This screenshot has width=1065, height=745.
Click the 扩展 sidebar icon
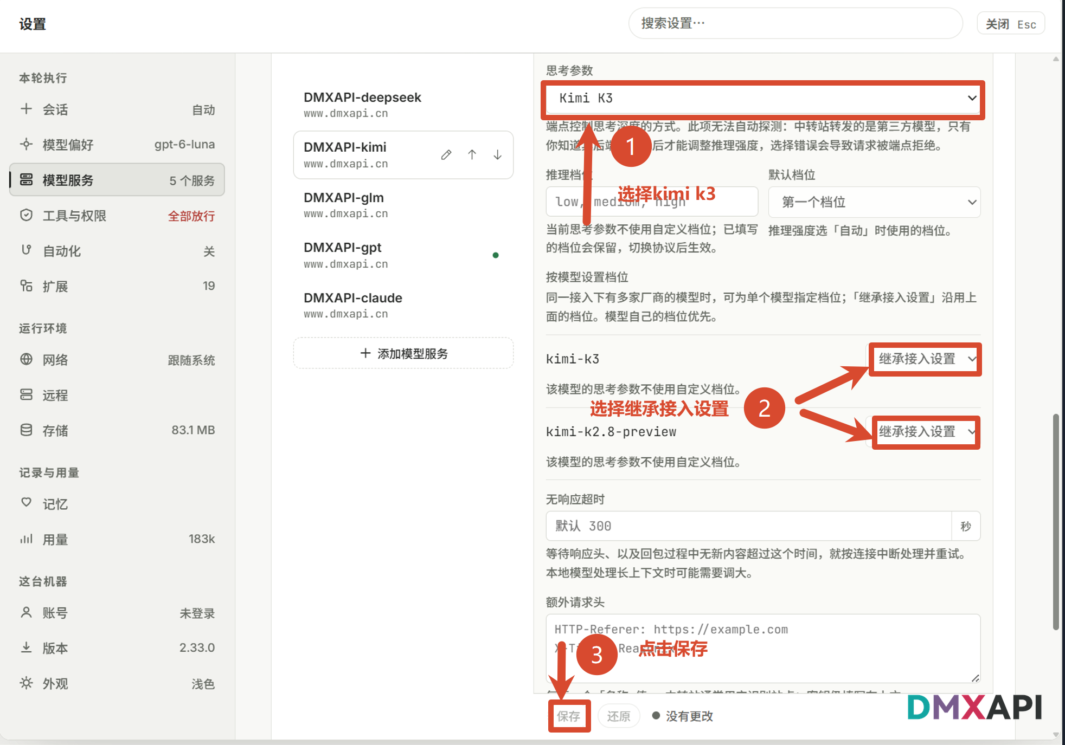[26, 286]
